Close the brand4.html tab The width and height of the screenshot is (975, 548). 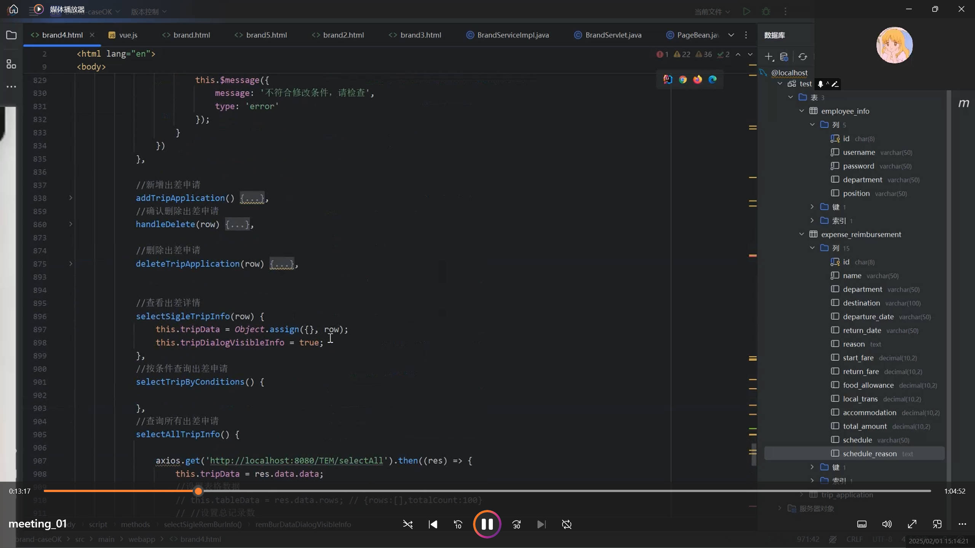tap(92, 35)
